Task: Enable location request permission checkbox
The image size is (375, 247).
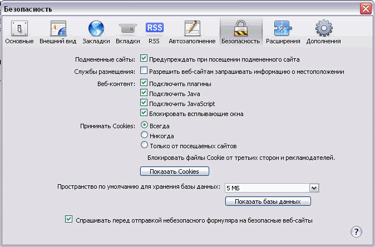Action: click(x=144, y=71)
